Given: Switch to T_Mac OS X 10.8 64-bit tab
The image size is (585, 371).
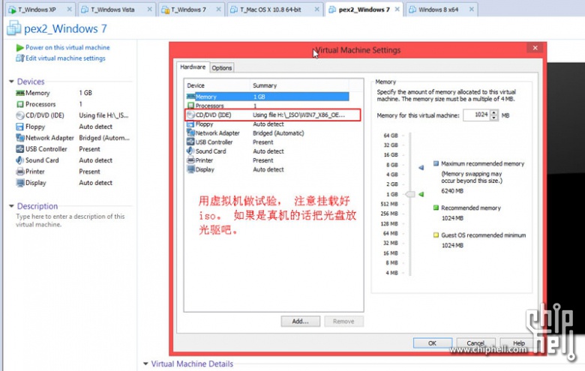Looking at the screenshot, I should click(274, 9).
